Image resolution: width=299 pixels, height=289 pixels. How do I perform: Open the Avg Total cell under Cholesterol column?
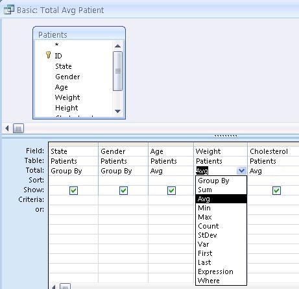click(x=273, y=171)
